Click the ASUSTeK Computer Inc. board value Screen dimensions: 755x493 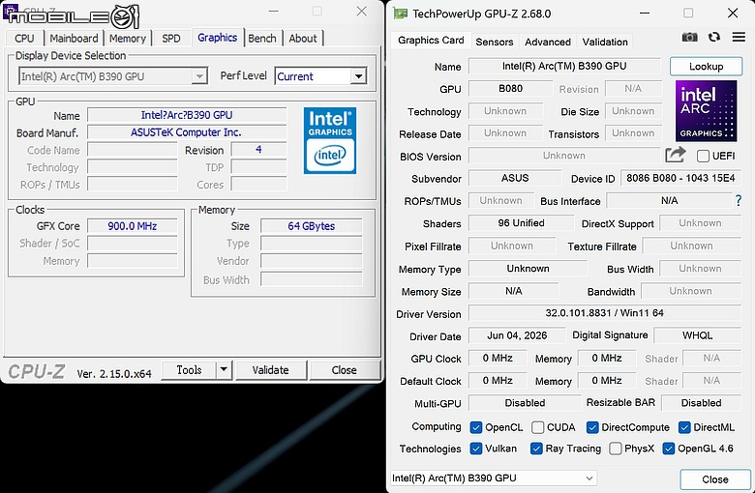187,132
